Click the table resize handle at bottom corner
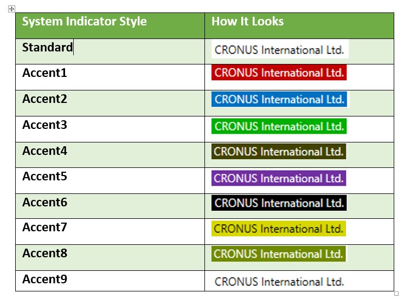Screen dimensions: 404x299 (396, 294)
